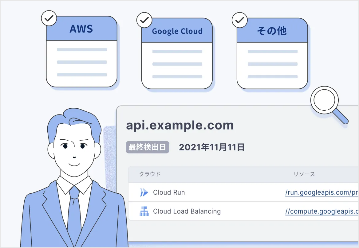
Task: Select the その他 card header
Action: coord(272,31)
